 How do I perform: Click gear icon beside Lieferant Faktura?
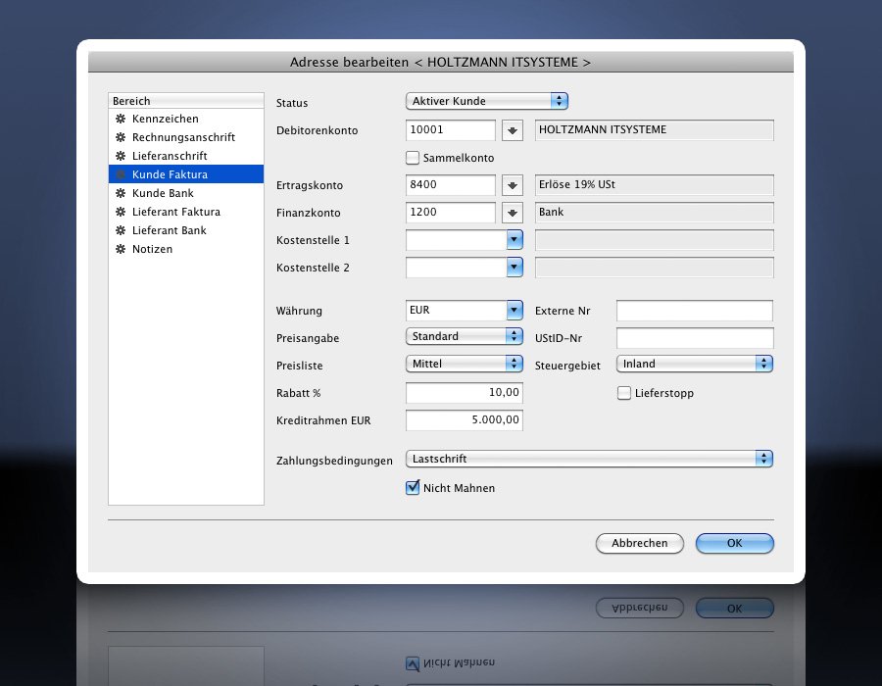tap(121, 212)
